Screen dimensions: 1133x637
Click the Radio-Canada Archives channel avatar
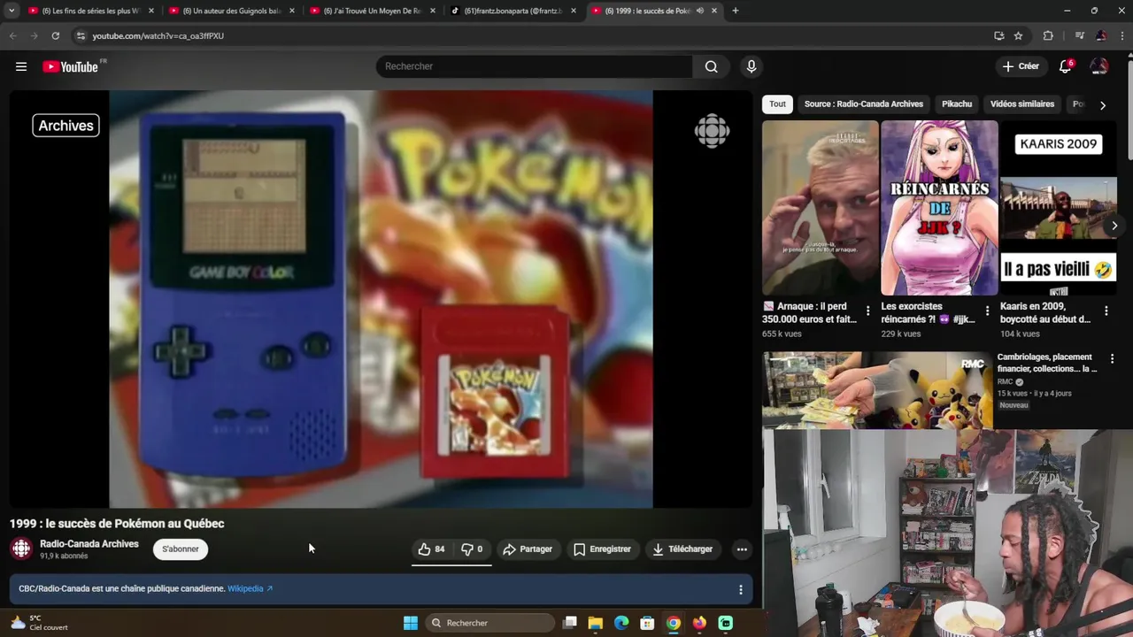coord(21,549)
